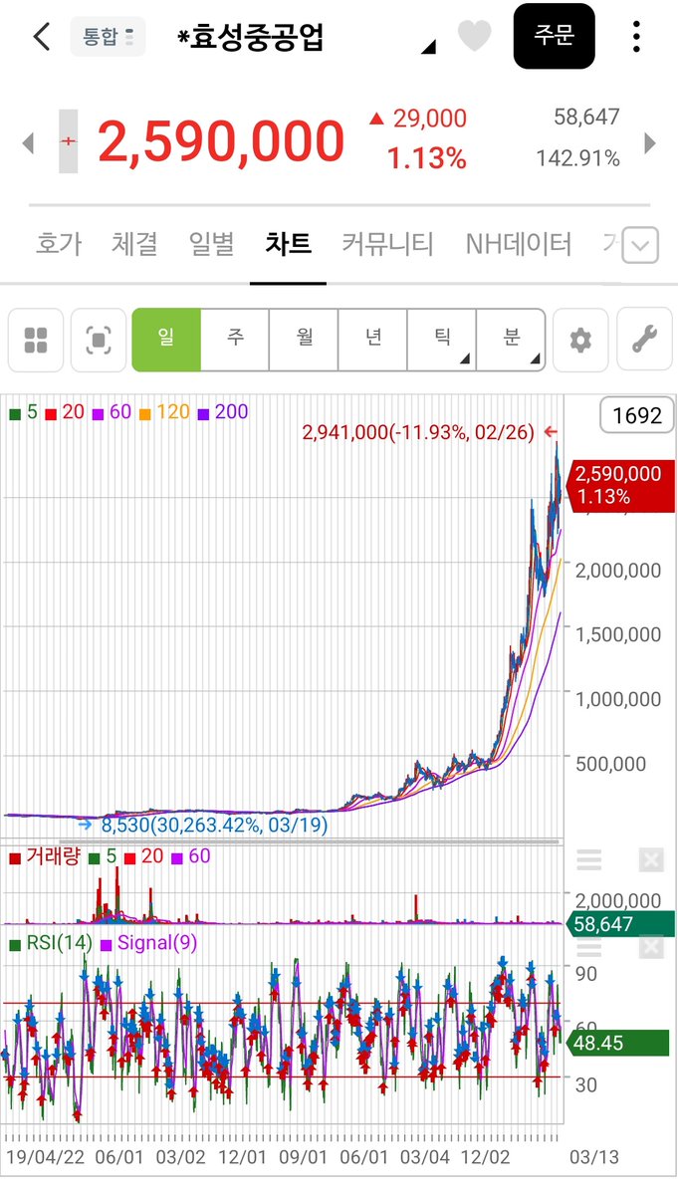Tap the 142.91% volume ratio text
The height and width of the screenshot is (1195, 678).
(x=577, y=158)
